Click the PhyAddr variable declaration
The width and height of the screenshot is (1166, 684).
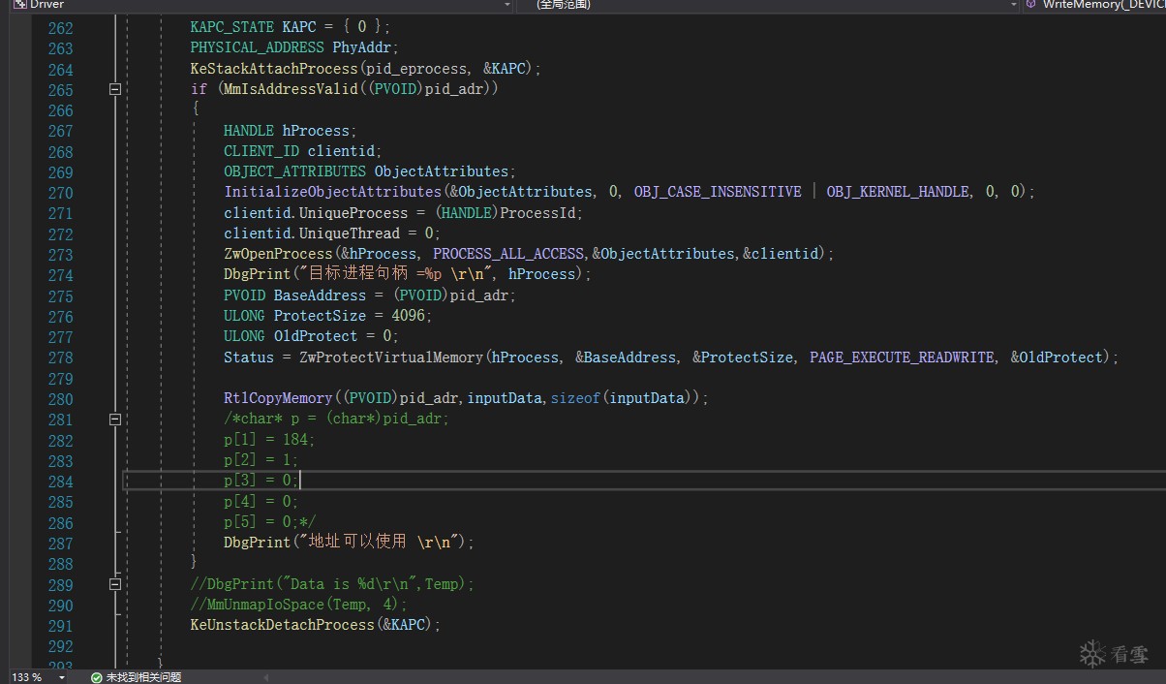[361, 47]
